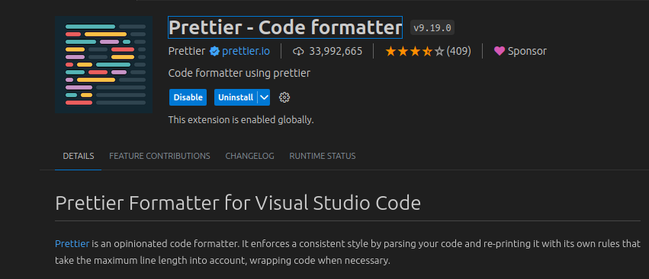Open the FEATURE CONTRIBUTIONS tab
The image size is (649, 279).
[x=159, y=156]
